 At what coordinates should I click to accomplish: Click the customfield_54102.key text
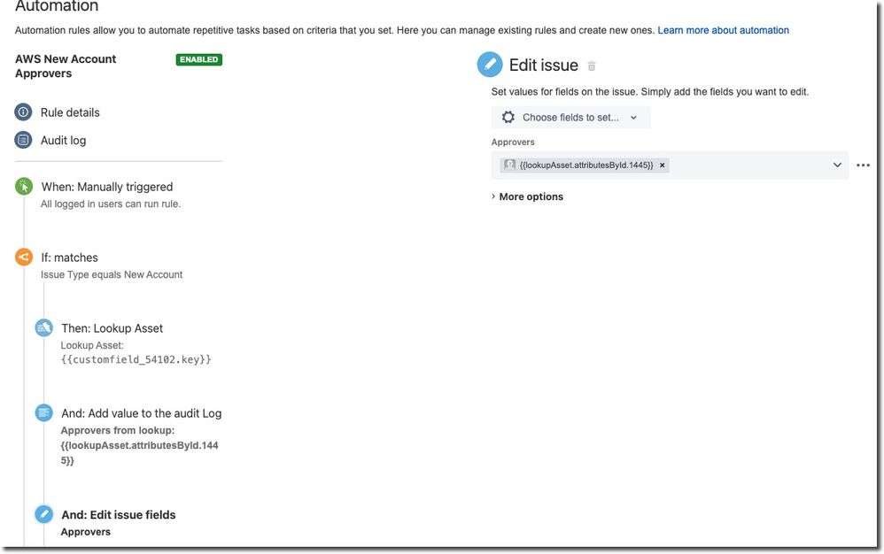point(136,359)
